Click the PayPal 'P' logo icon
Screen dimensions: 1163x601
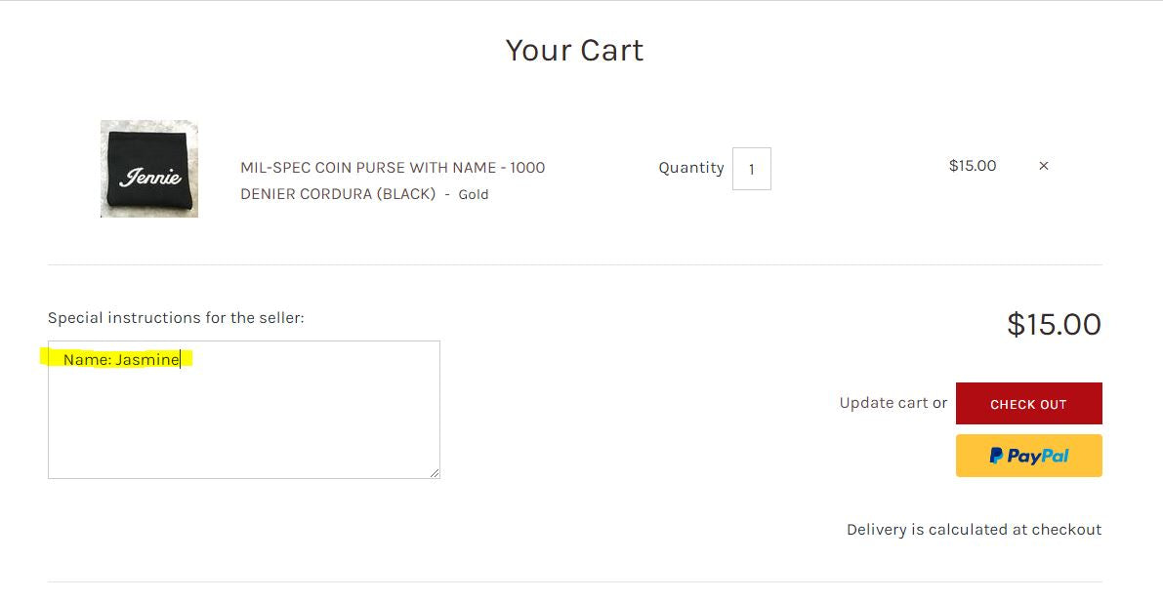click(996, 456)
